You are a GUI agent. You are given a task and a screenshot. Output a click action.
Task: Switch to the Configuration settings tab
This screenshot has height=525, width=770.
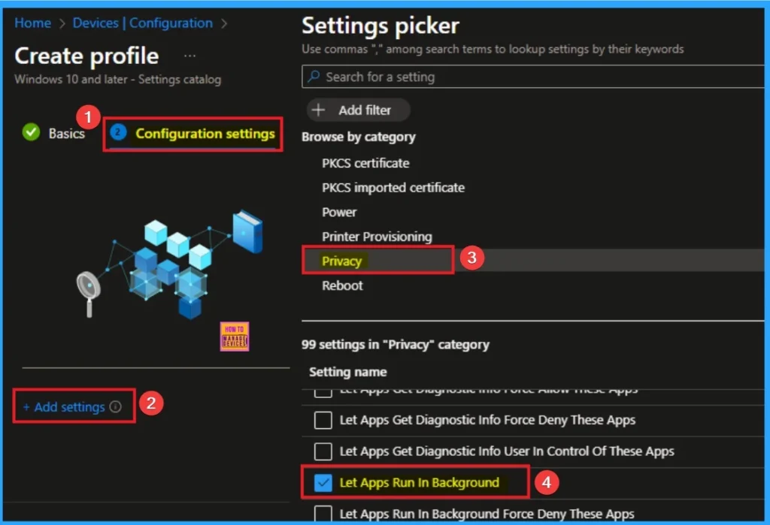[x=205, y=134]
